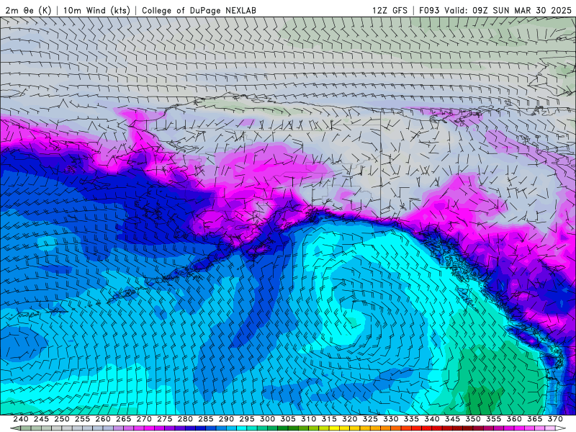The width and height of the screenshot is (576, 432).
Task: Click the '10m Wind (kts)' header label
Action: tap(96, 10)
